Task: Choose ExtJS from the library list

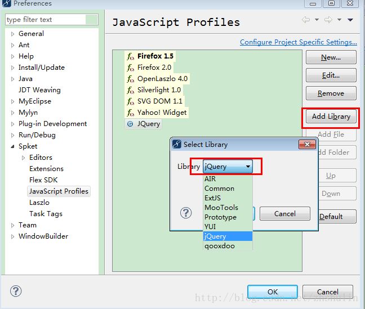Action: click(x=228, y=198)
